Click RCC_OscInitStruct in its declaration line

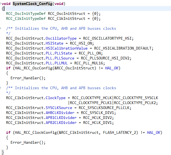(67, 13)
